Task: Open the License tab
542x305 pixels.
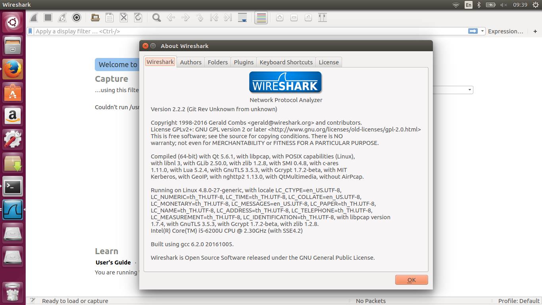Action: pyautogui.click(x=329, y=62)
